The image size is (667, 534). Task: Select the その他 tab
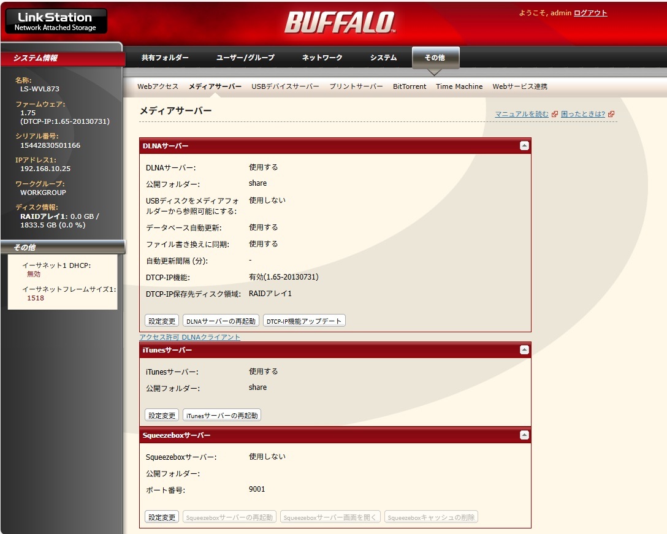[x=436, y=58]
